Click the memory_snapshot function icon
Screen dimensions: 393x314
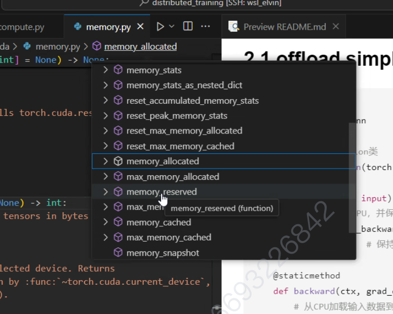(x=118, y=253)
